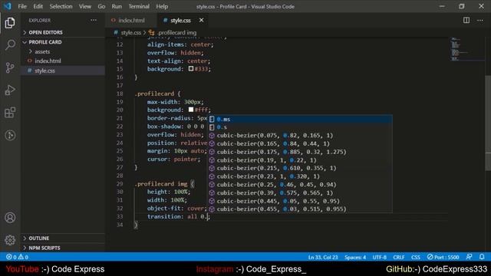The height and width of the screenshot is (276, 491).
Task: Click the VS Code logo icon
Action: click(x=7, y=6)
